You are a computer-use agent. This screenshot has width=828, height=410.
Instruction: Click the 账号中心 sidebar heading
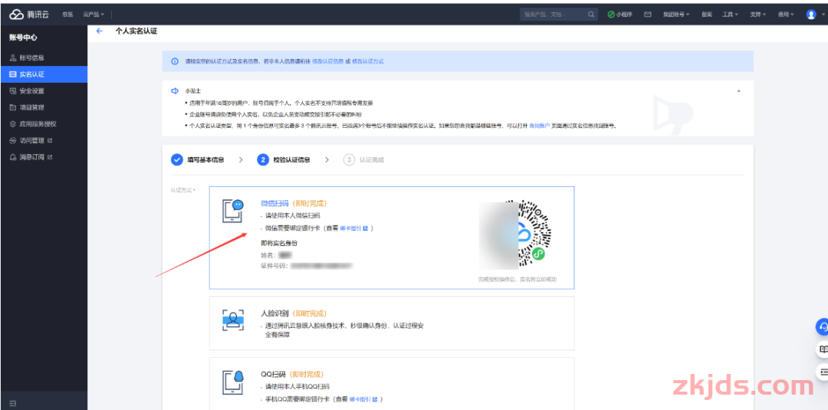click(x=23, y=38)
